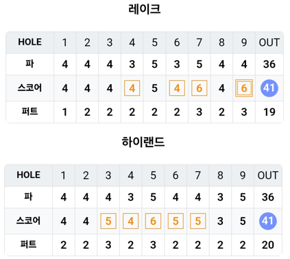Click the double-boxed 6 on 레이크 hole 9
Viewport: 290px width, 259px height.
coord(244,88)
